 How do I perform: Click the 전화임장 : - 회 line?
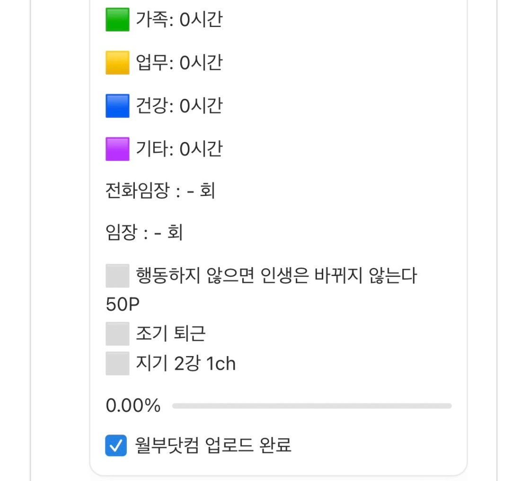click(160, 191)
